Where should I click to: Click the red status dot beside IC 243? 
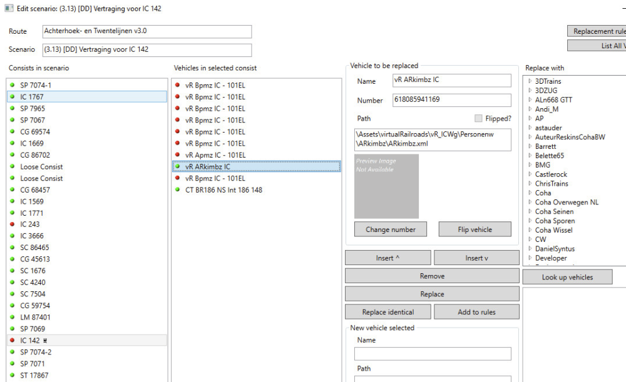[12, 224]
